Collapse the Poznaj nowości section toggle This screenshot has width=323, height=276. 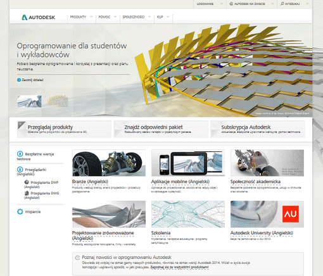tap(77, 258)
